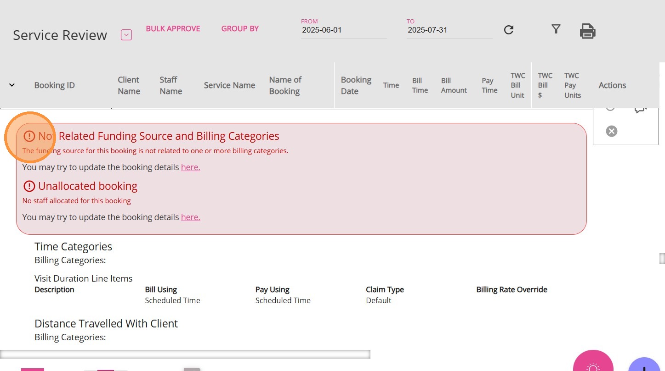
Task: Click the BULK APPROVE button
Action: coord(173,28)
